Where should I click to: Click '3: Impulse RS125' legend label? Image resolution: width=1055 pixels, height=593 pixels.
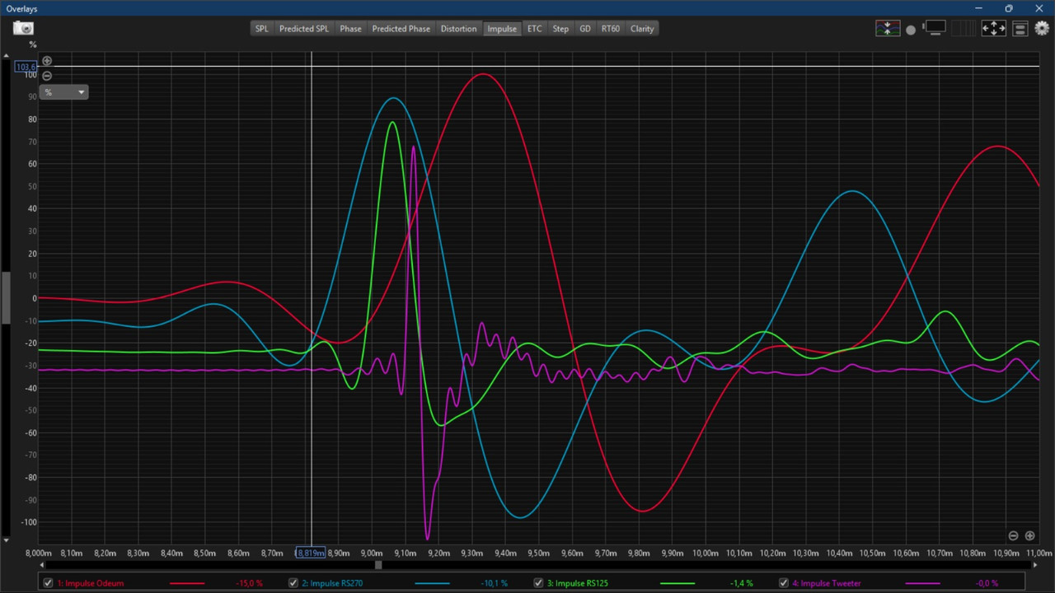click(x=578, y=583)
